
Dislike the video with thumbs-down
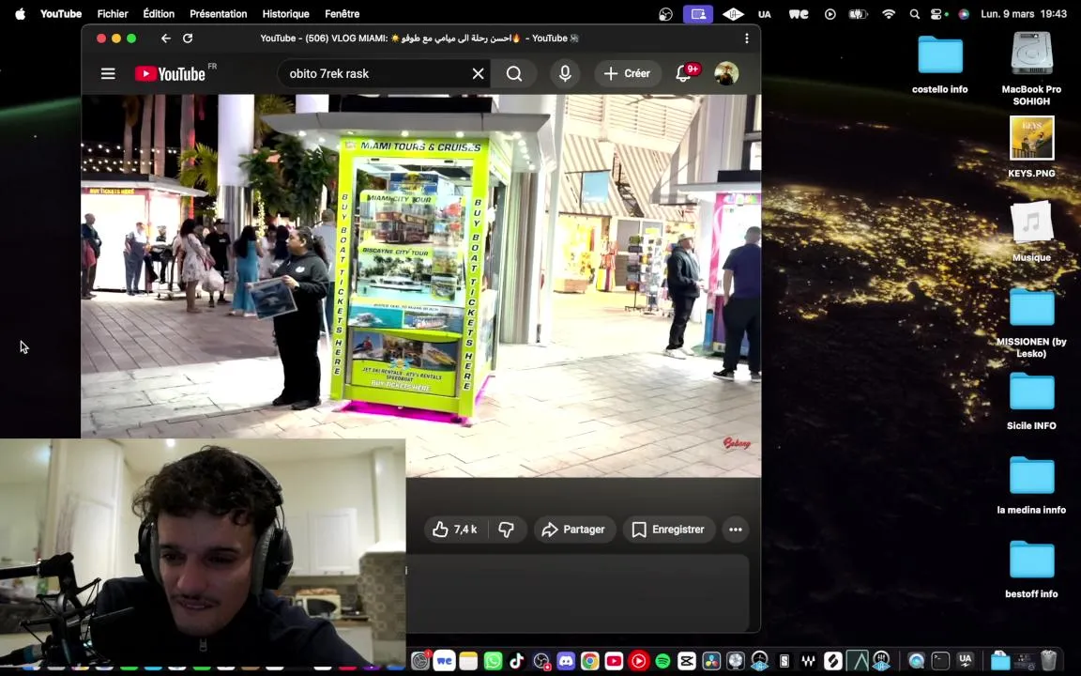click(x=507, y=530)
